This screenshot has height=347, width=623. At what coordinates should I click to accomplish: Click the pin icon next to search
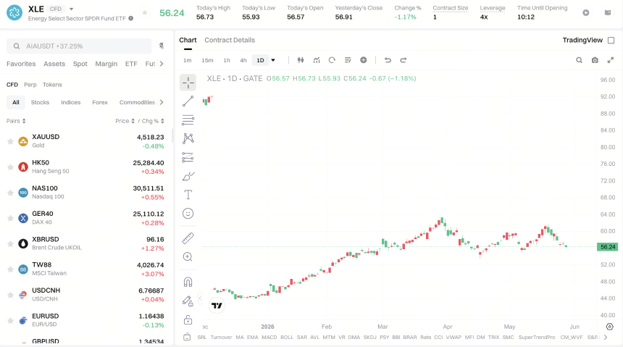(162, 46)
